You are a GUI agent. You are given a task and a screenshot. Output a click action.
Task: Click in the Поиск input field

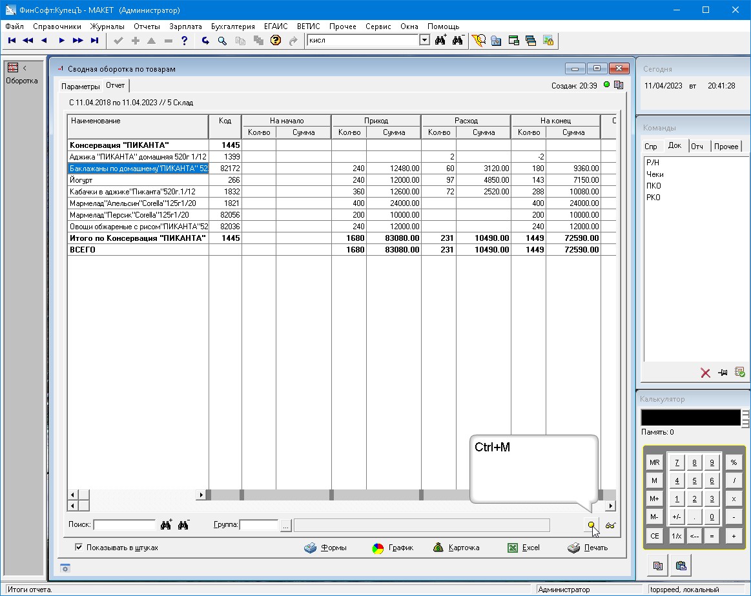pyautogui.click(x=125, y=525)
